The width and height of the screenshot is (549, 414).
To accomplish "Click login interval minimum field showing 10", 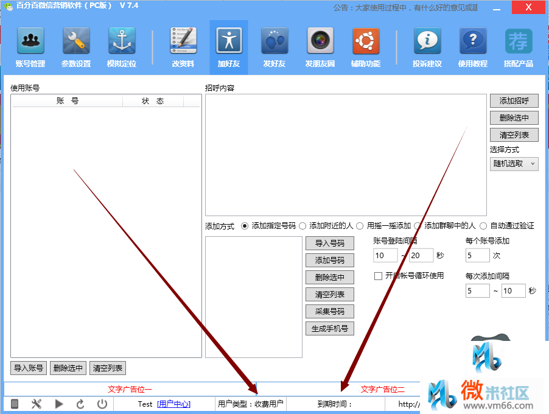I will 385,255.
